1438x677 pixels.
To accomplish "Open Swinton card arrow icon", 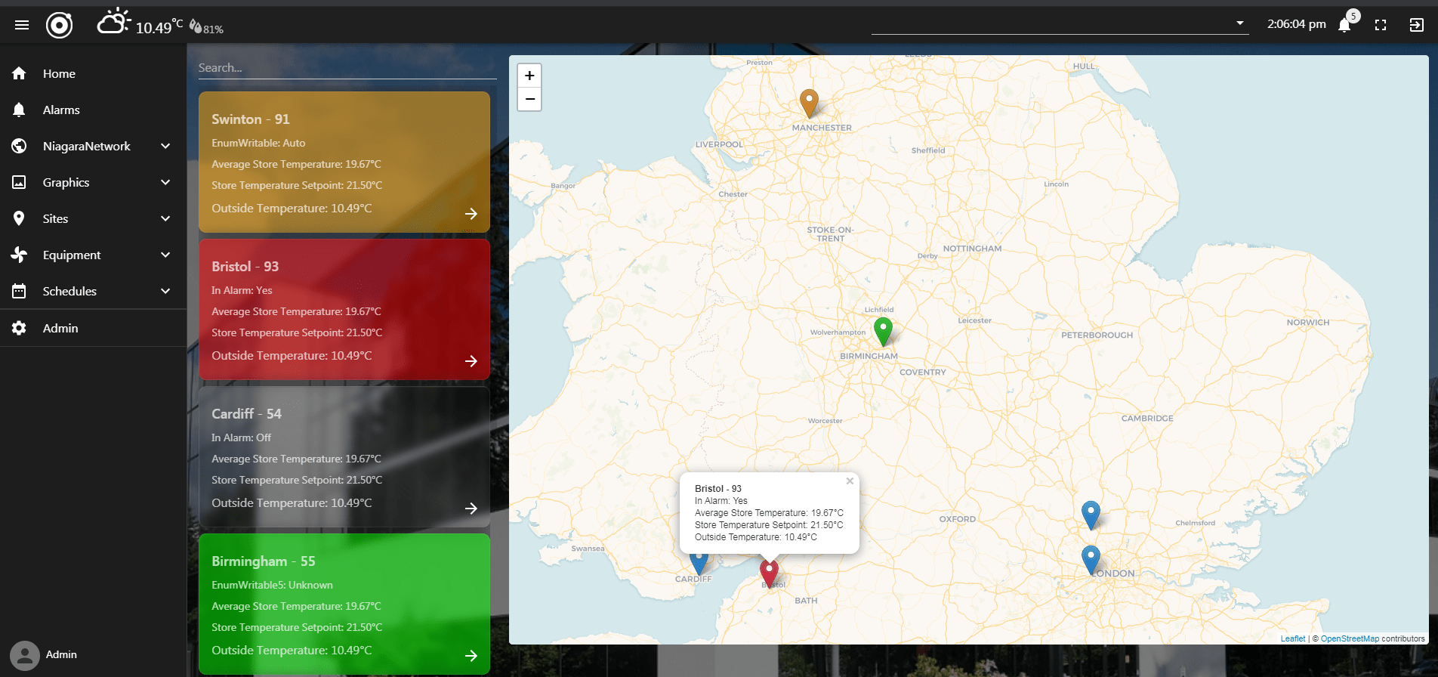I will [471, 214].
